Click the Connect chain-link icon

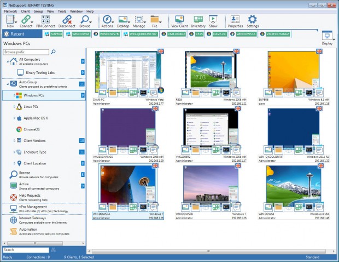point(26,20)
